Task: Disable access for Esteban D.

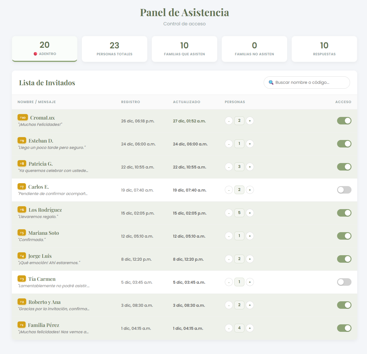Action: 344,144
